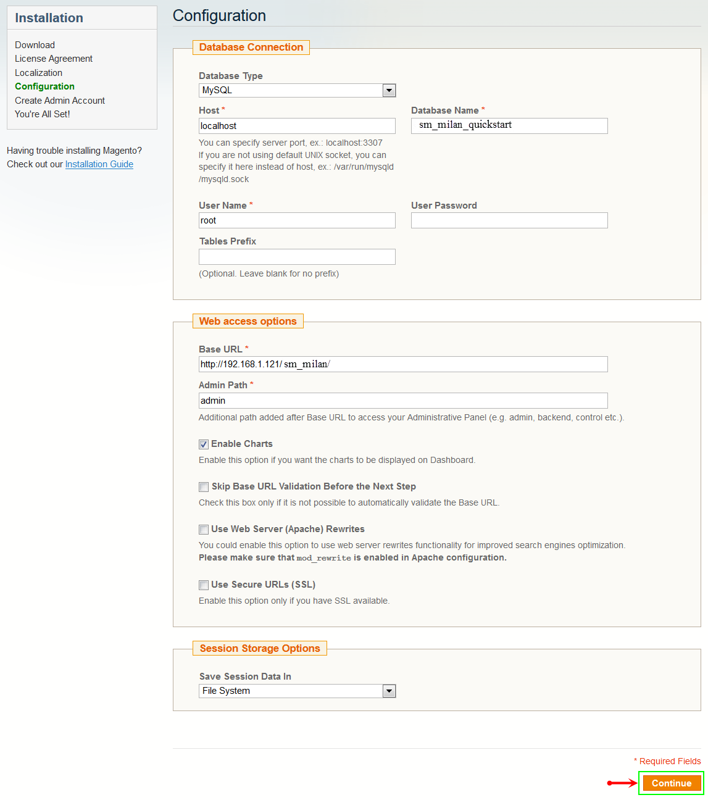Focus the Admin Path field
The width and height of the screenshot is (708, 800).
[403, 401]
